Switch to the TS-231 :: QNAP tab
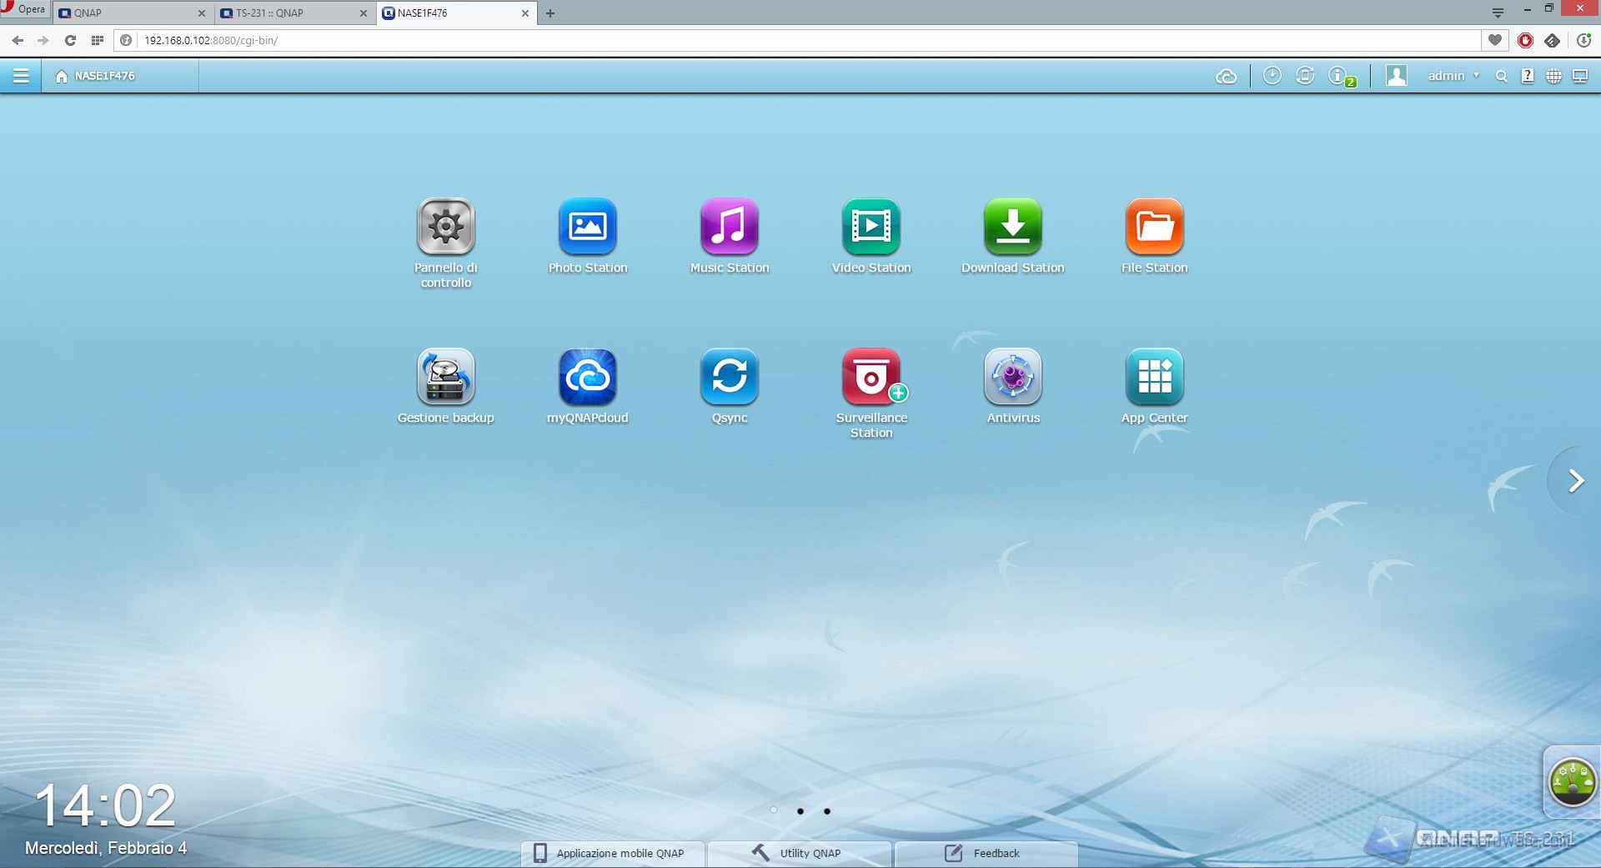Screen dimensions: 1601x868 click(x=292, y=13)
